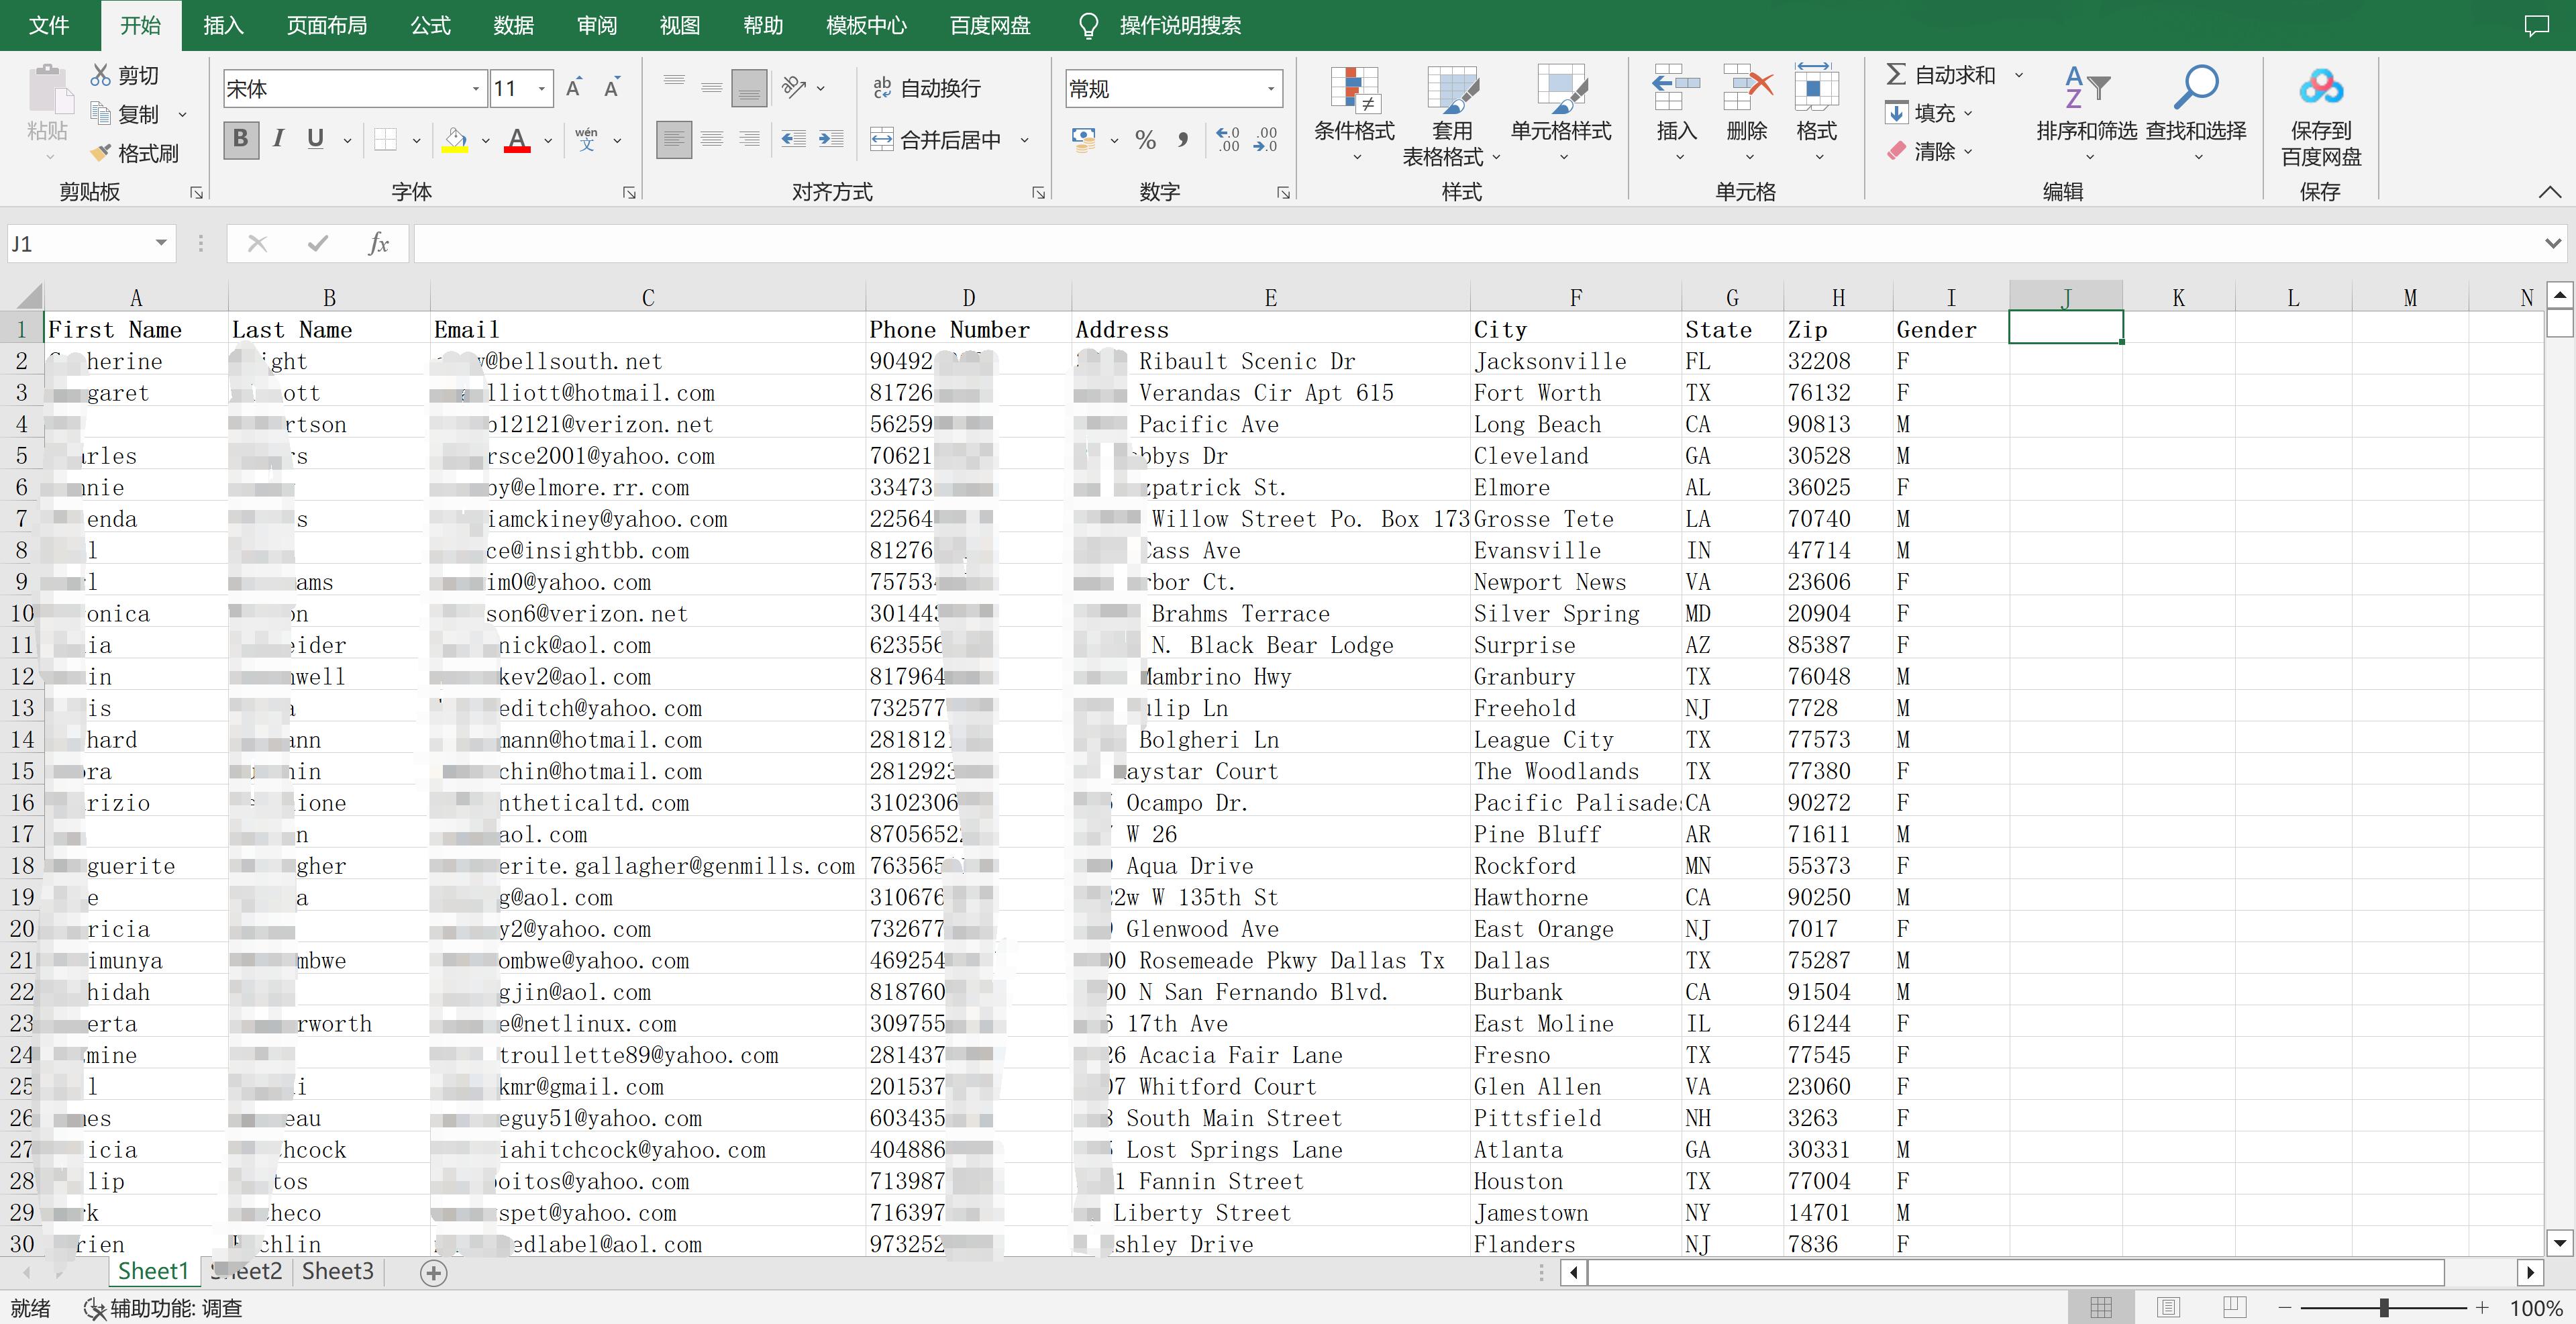This screenshot has height=1324, width=2576.
Task: Expand the Name Box dropdown arrow
Action: coord(160,243)
